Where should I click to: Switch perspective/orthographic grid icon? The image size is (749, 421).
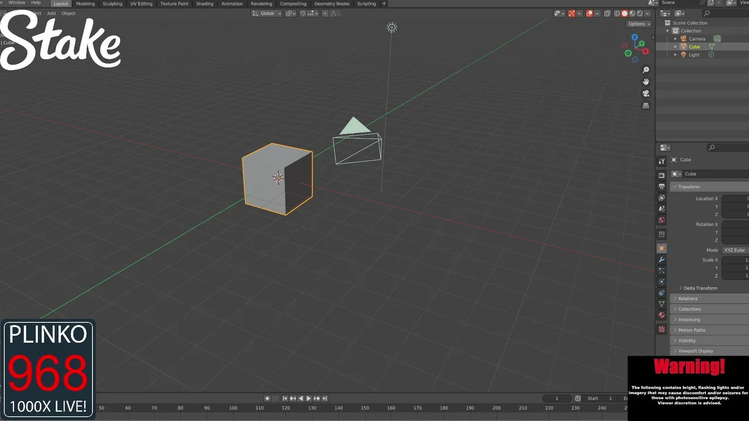646,106
